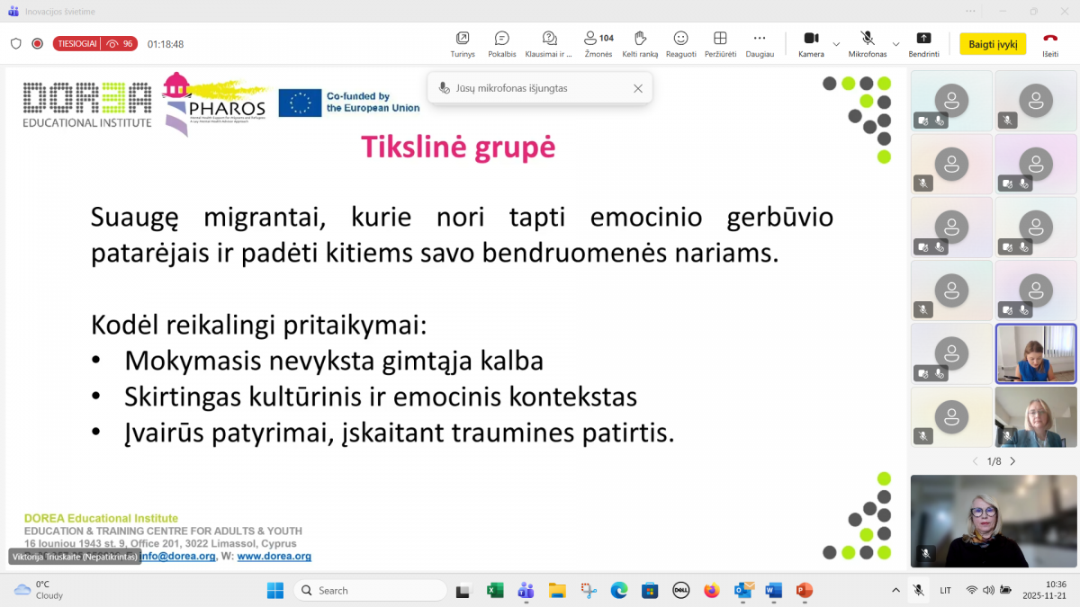Open Reaguoti reactions menu

pos(681,43)
